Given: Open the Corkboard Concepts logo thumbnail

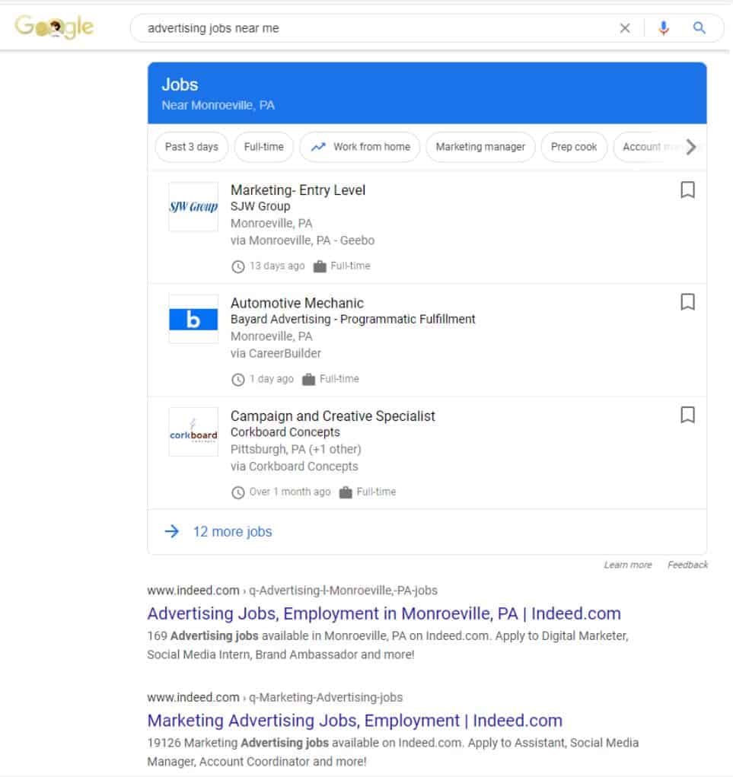Looking at the screenshot, I should point(193,432).
